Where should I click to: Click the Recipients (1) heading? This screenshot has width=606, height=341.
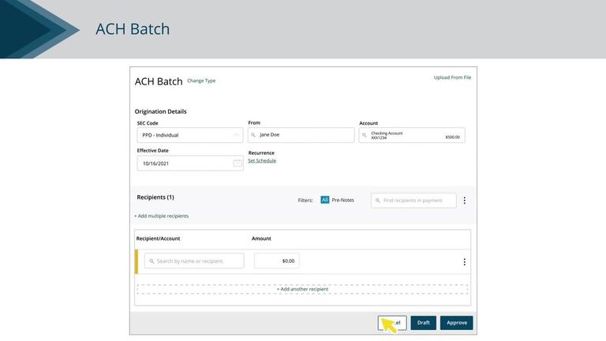(x=155, y=197)
